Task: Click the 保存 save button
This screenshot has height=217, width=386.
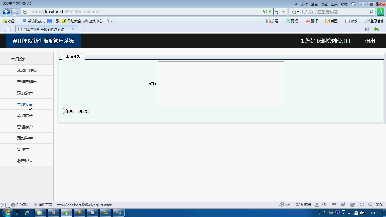Action: point(69,111)
